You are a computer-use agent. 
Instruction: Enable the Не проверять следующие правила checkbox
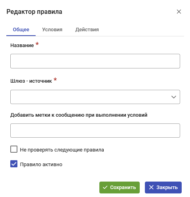coord(14,149)
